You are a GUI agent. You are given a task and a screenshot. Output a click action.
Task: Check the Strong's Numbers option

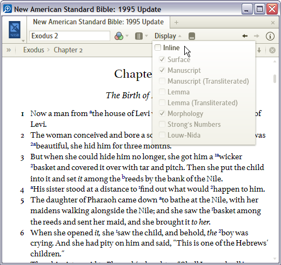tap(162, 124)
